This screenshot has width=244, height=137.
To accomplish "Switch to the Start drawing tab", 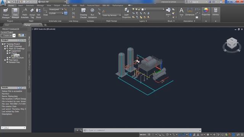I will [7, 25].
